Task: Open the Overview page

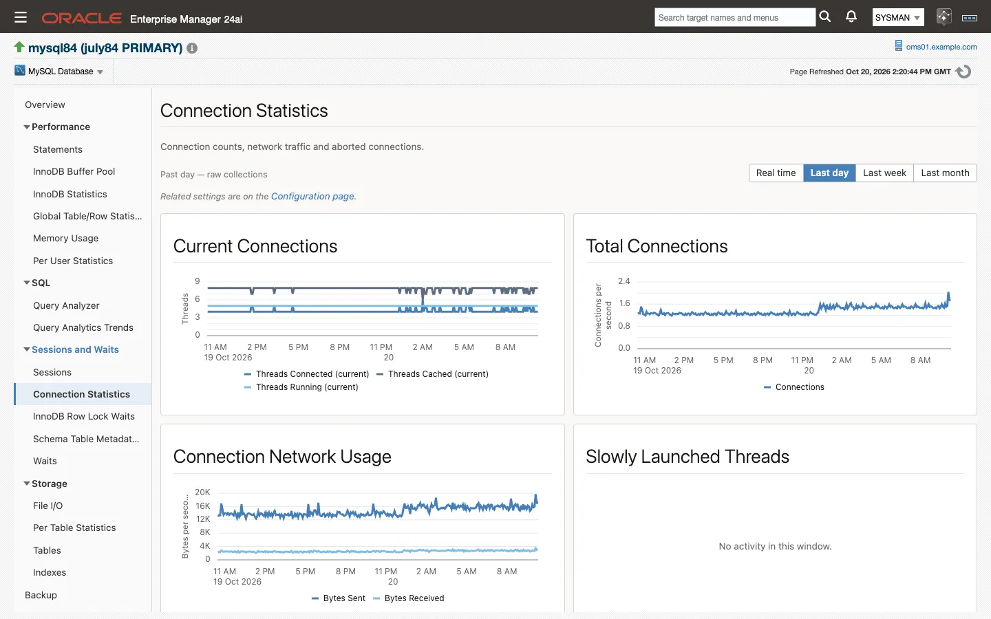Action: [x=45, y=105]
